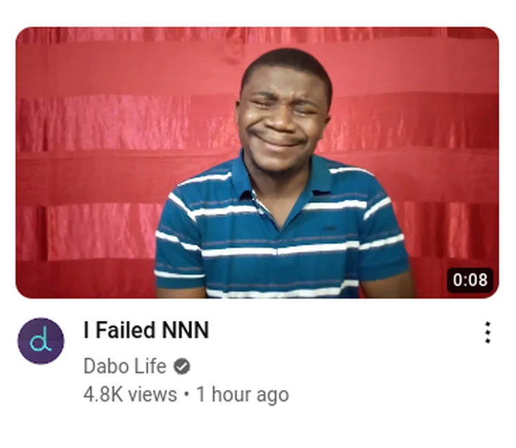This screenshot has height=448, width=516.
Task: Play the video by clicking its thumbnail
Action: pos(258,163)
